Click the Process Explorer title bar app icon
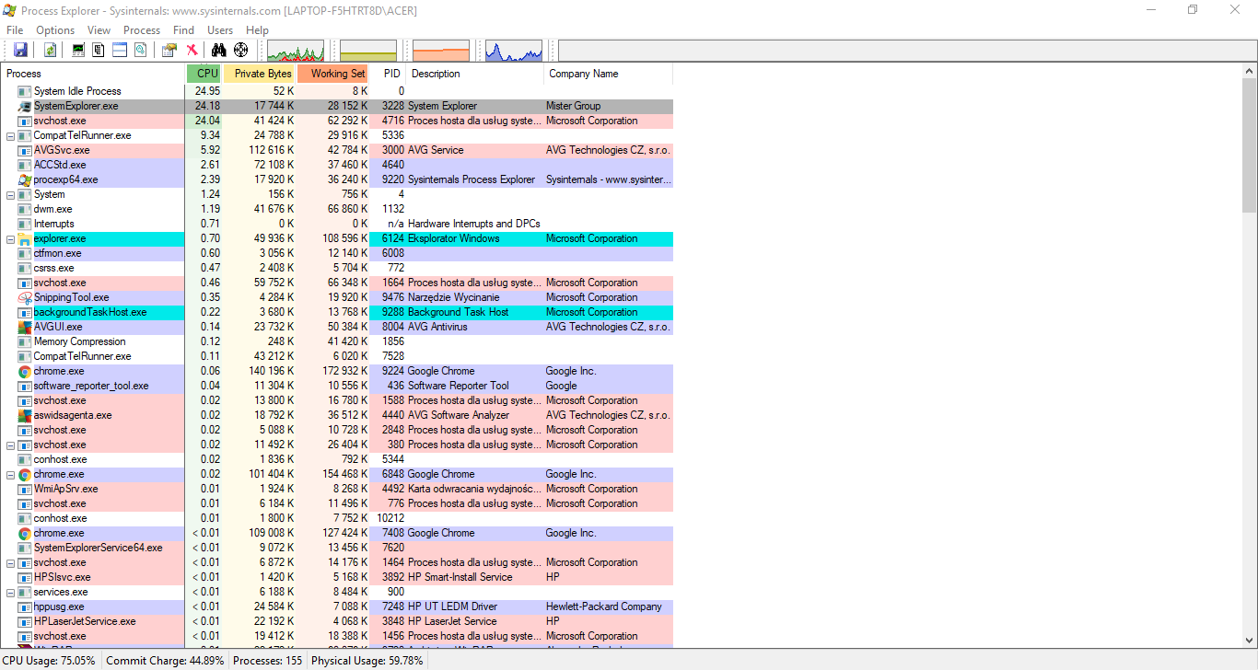Viewport: 1258px width, 670px height. tap(9, 9)
